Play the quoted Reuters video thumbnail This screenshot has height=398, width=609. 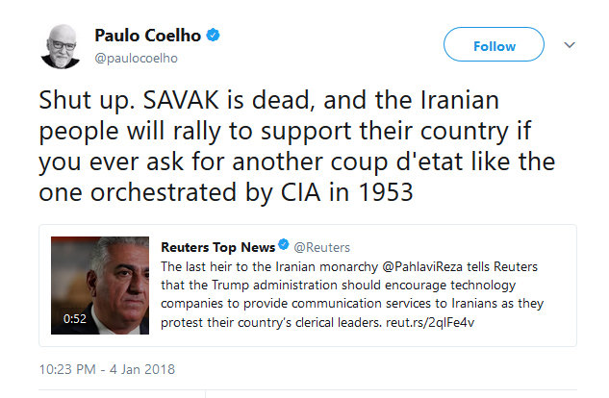(x=99, y=279)
